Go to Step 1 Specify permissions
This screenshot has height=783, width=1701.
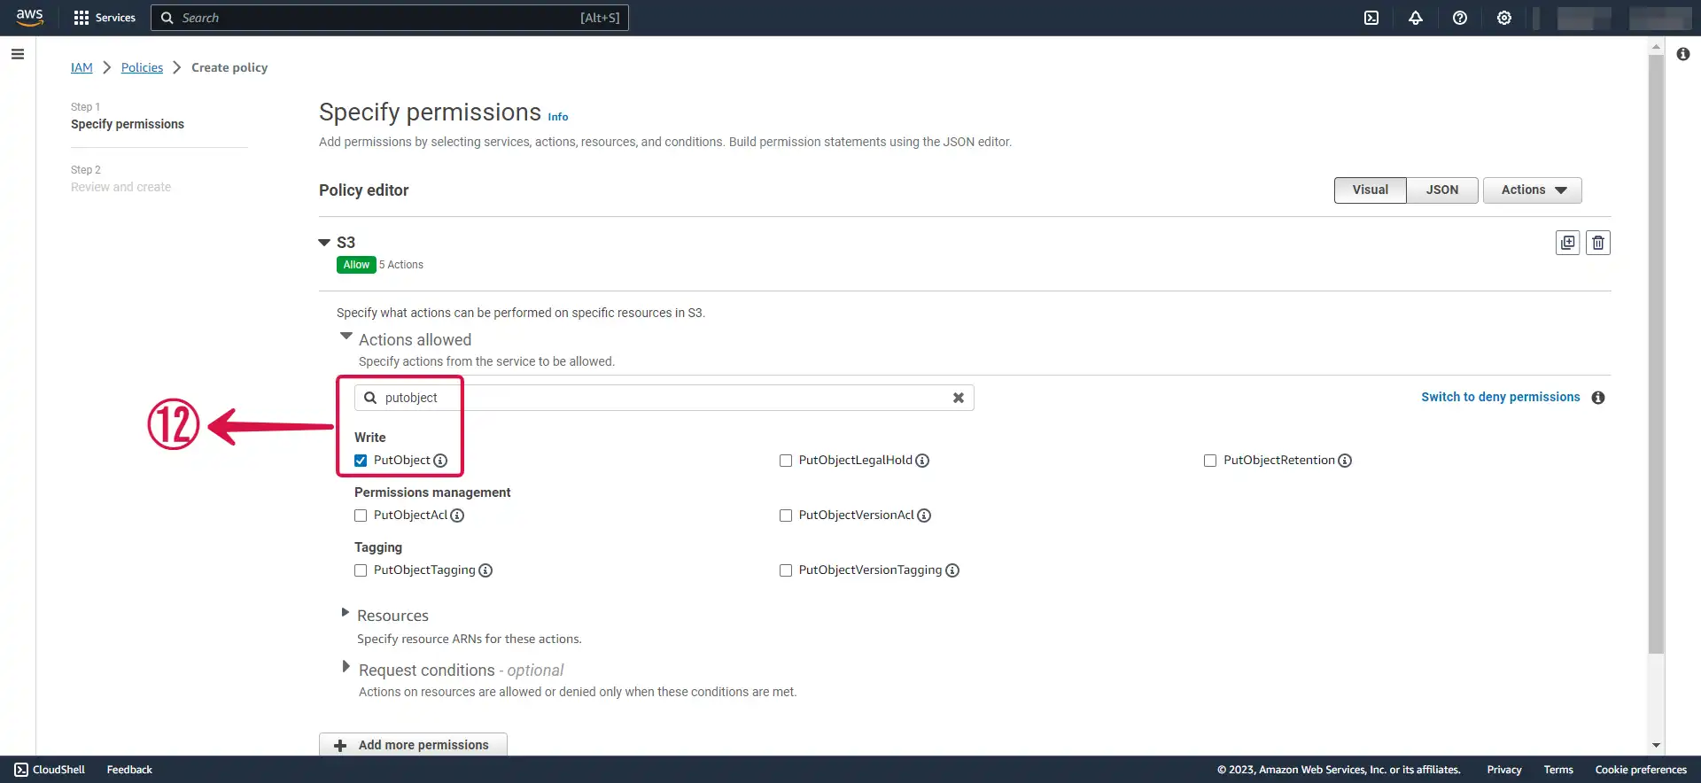pos(128,125)
